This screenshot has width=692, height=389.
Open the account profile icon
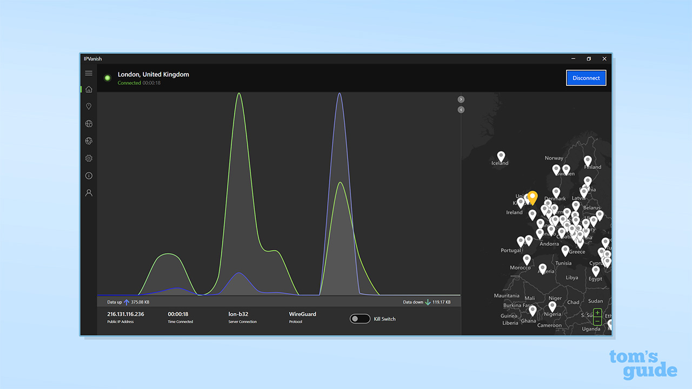coord(89,193)
